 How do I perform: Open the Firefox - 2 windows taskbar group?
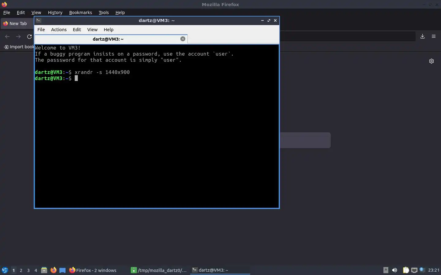[97, 270]
